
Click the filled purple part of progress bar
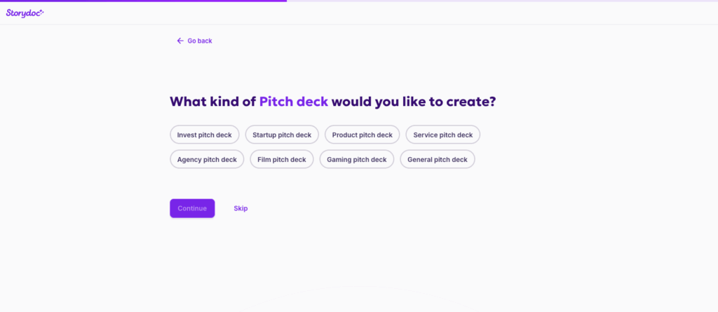(140, 1)
